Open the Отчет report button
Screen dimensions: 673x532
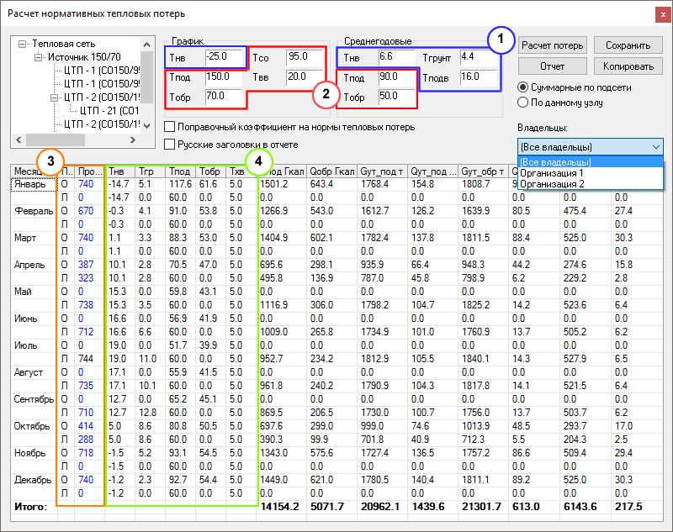point(552,66)
